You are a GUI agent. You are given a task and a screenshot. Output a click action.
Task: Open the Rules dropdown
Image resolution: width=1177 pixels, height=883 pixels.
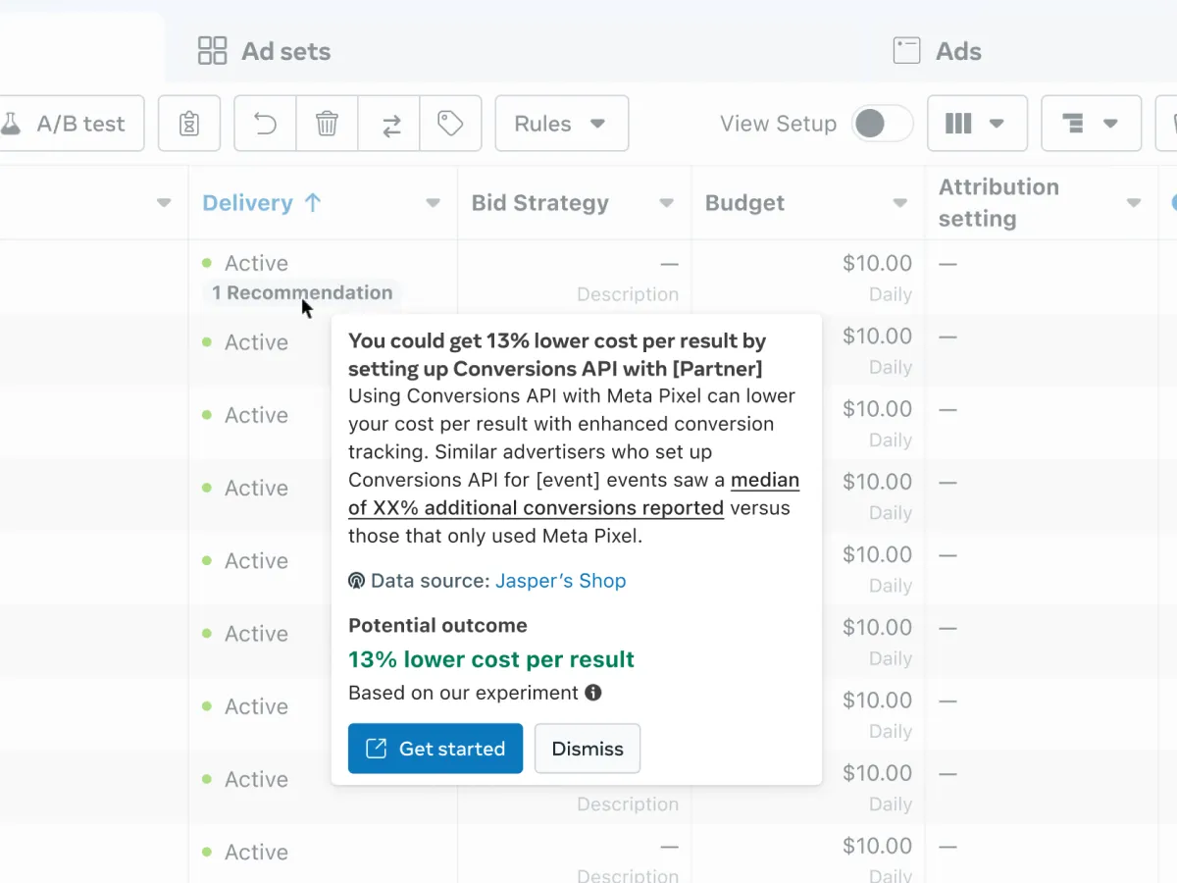(x=561, y=124)
